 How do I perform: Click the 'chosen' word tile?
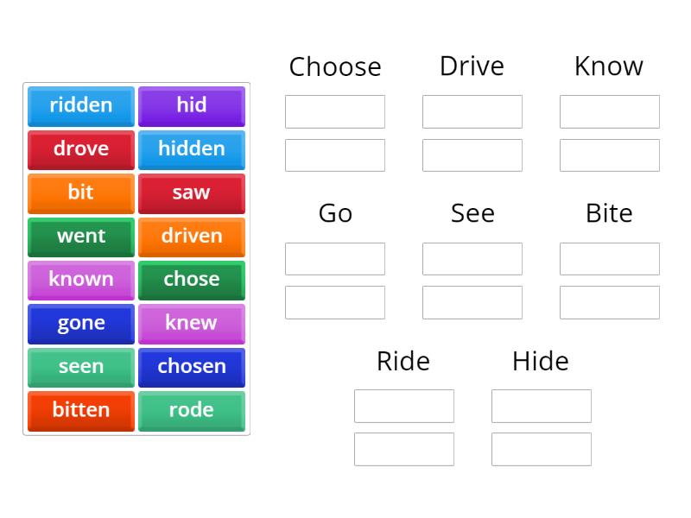point(192,366)
